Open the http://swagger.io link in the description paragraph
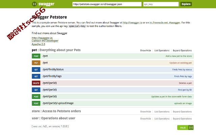Screen dimensions: 216x135 click(132, 23)
